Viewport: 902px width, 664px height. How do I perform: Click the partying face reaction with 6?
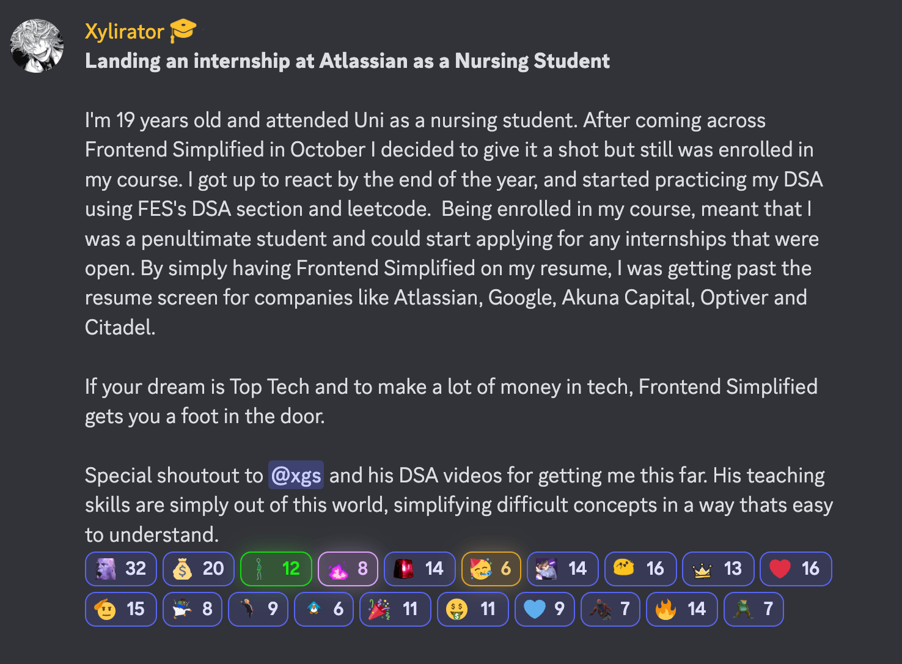(x=491, y=569)
